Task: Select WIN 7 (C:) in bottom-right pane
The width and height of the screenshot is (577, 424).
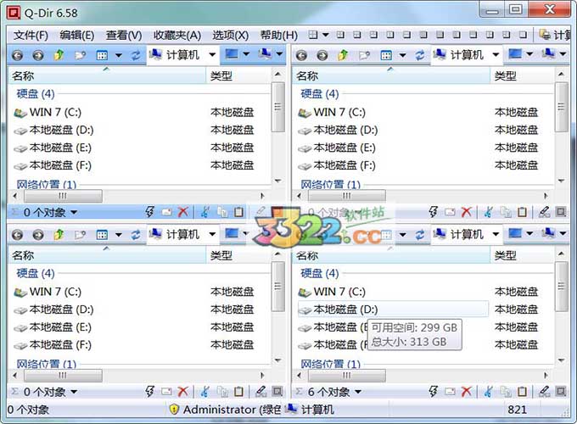Action: [331, 292]
